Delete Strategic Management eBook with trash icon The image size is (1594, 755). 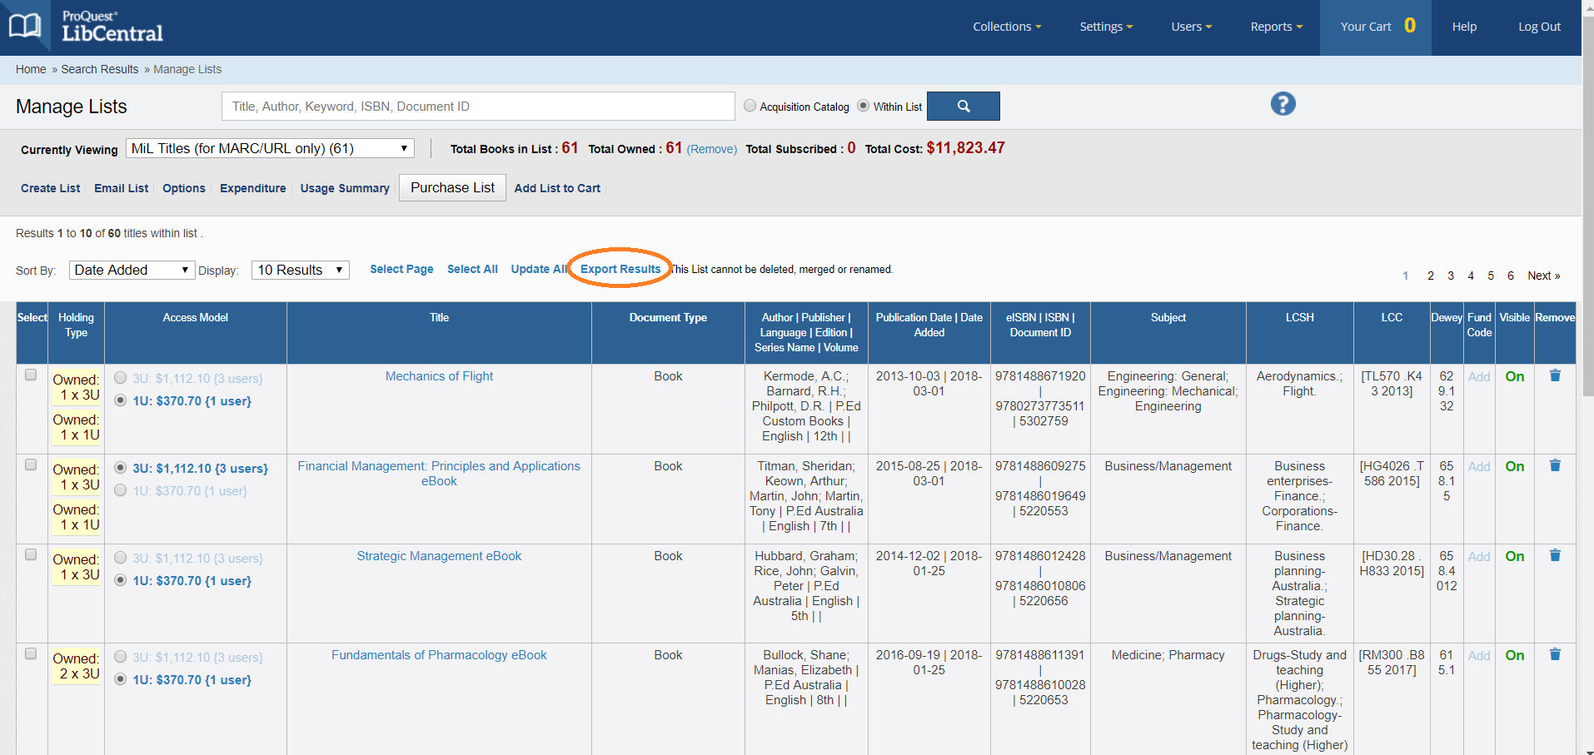(1554, 555)
